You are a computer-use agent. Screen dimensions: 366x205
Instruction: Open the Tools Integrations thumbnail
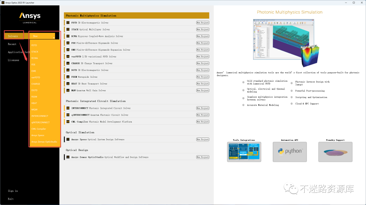click(x=244, y=152)
